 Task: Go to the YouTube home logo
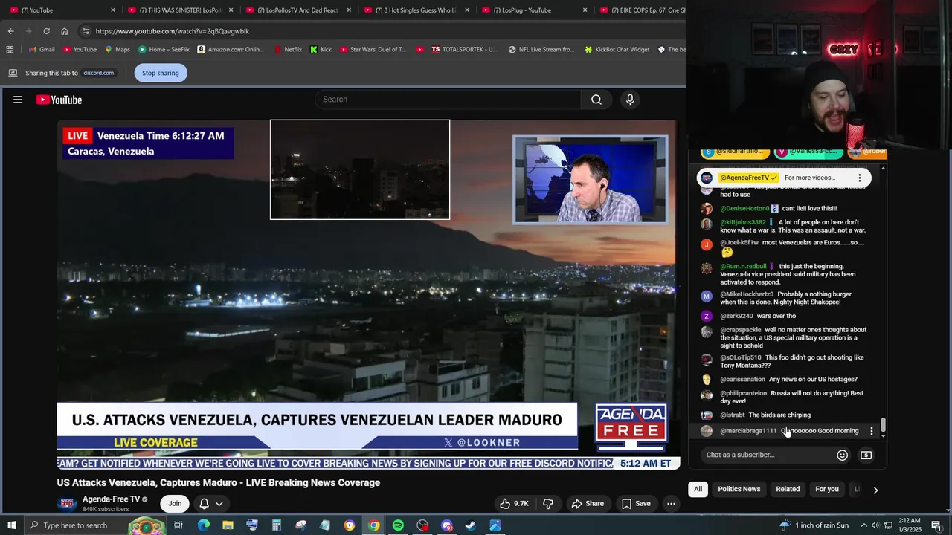[x=59, y=100]
